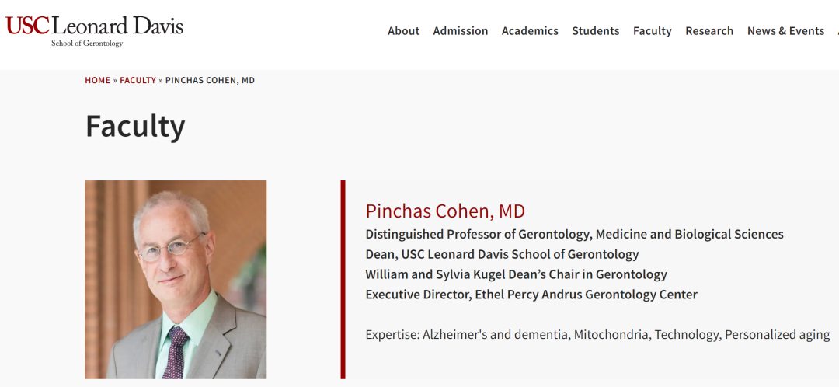Open the Academics navigation item

[x=530, y=31]
